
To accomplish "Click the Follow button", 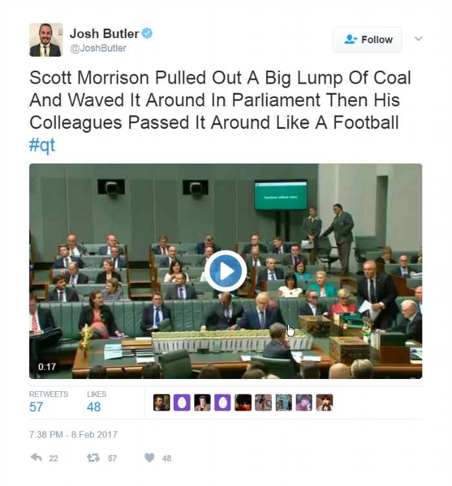I will coord(367,40).
